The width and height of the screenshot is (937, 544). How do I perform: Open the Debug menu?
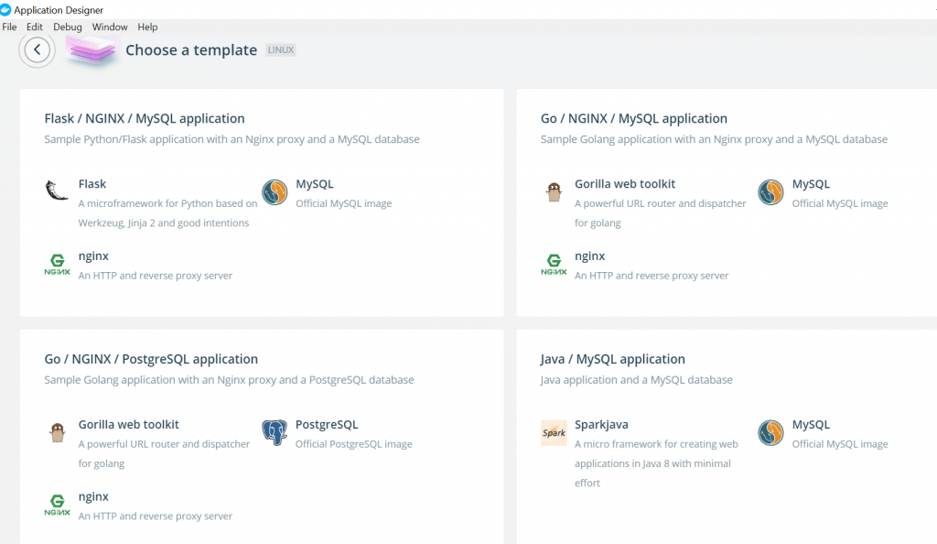click(68, 27)
